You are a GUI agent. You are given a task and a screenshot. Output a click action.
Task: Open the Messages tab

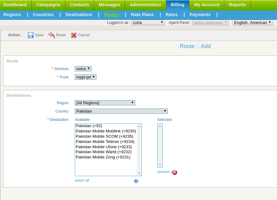tap(109, 5)
